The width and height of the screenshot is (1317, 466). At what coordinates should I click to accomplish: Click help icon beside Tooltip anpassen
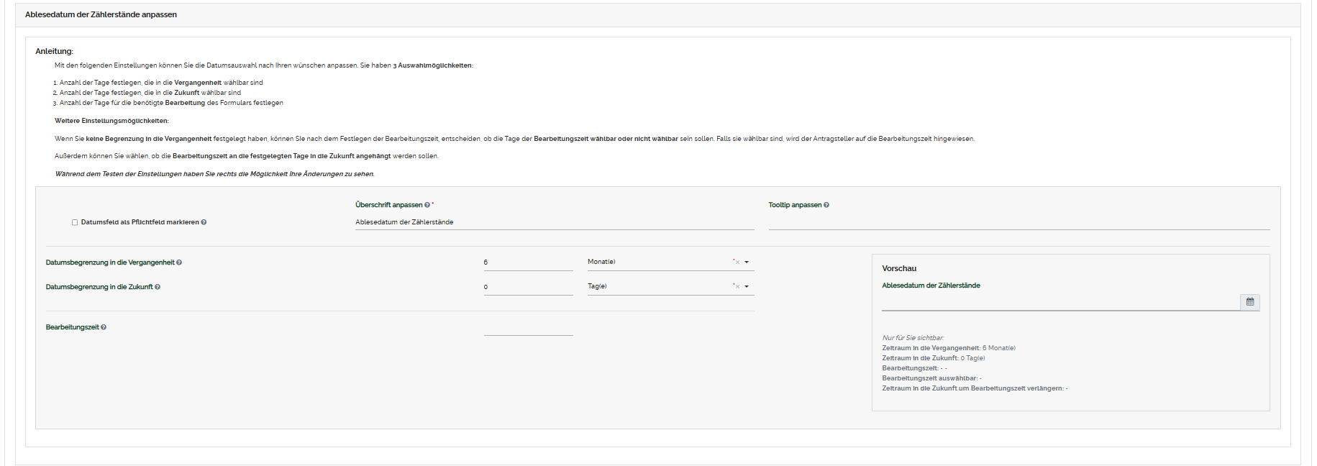click(x=826, y=205)
